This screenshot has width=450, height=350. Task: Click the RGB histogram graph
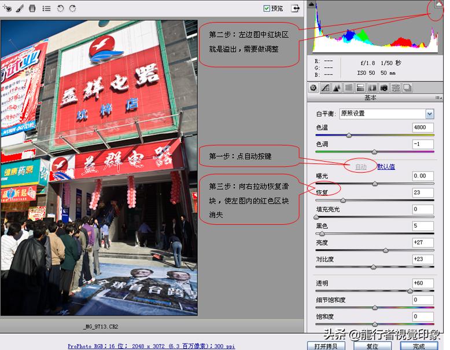(x=375, y=27)
